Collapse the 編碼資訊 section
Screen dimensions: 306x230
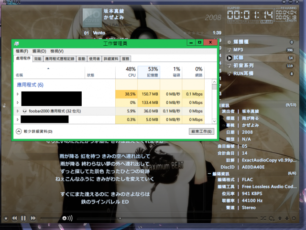tap(209, 174)
